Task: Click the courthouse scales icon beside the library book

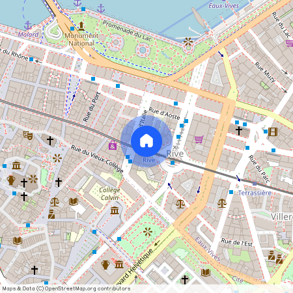Action: tap(55, 202)
